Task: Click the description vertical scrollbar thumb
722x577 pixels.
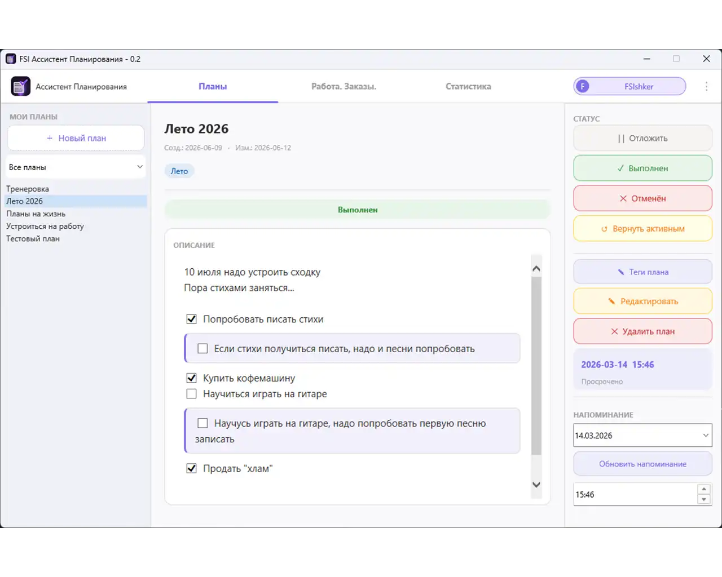Action: coord(536,365)
